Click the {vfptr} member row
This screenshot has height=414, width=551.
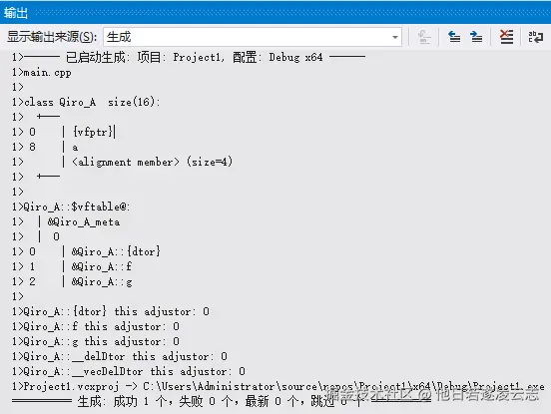pos(64,132)
